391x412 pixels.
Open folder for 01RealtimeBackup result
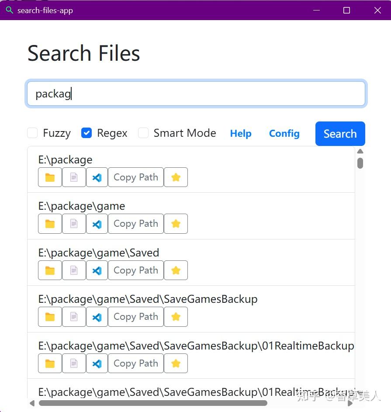[50, 364]
